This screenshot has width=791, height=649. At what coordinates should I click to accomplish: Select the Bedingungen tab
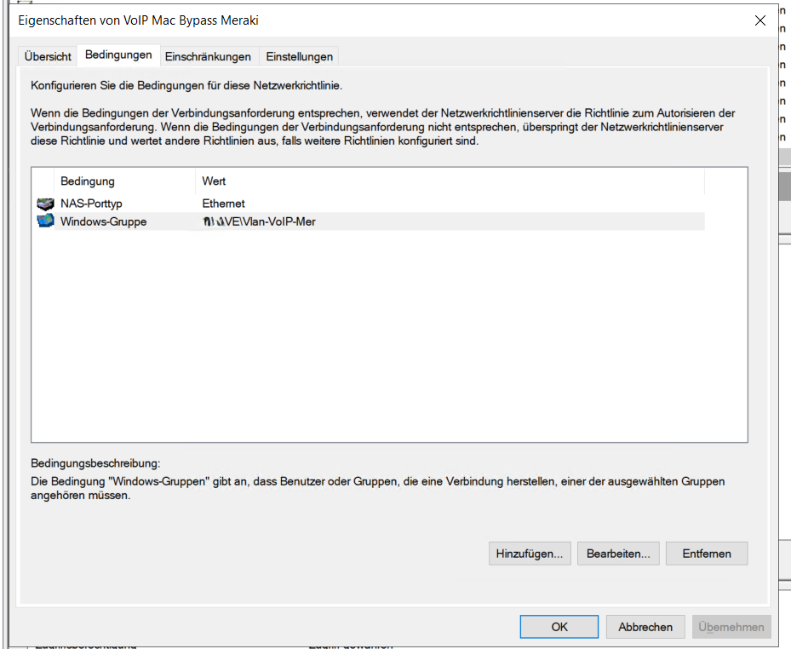click(x=118, y=55)
